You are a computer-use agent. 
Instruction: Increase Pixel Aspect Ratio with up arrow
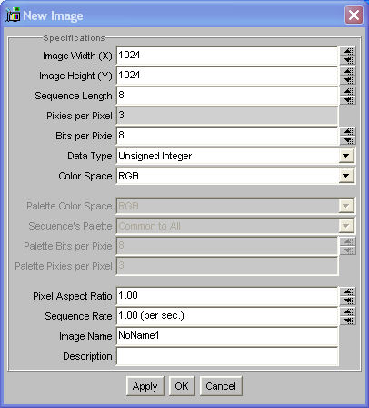(x=347, y=291)
